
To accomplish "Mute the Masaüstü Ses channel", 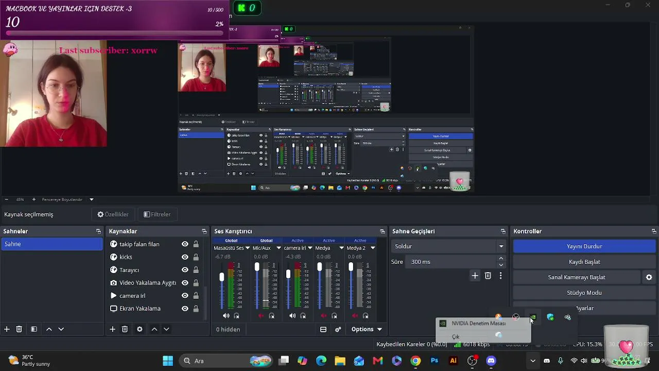I will (226, 316).
